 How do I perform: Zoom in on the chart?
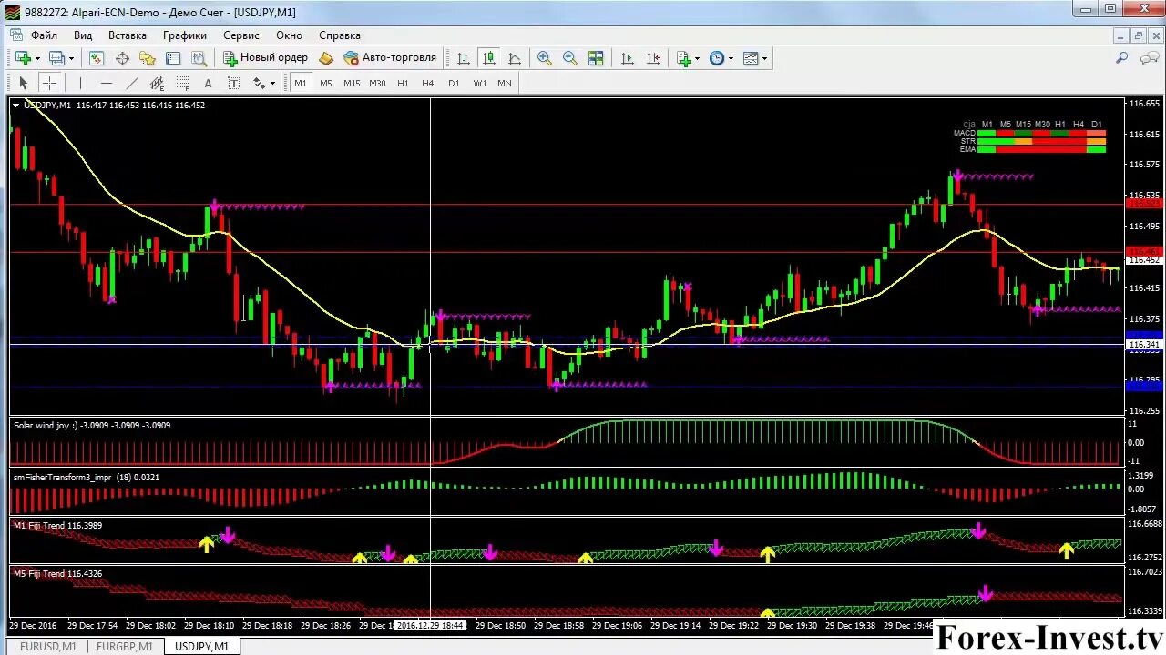coord(545,58)
